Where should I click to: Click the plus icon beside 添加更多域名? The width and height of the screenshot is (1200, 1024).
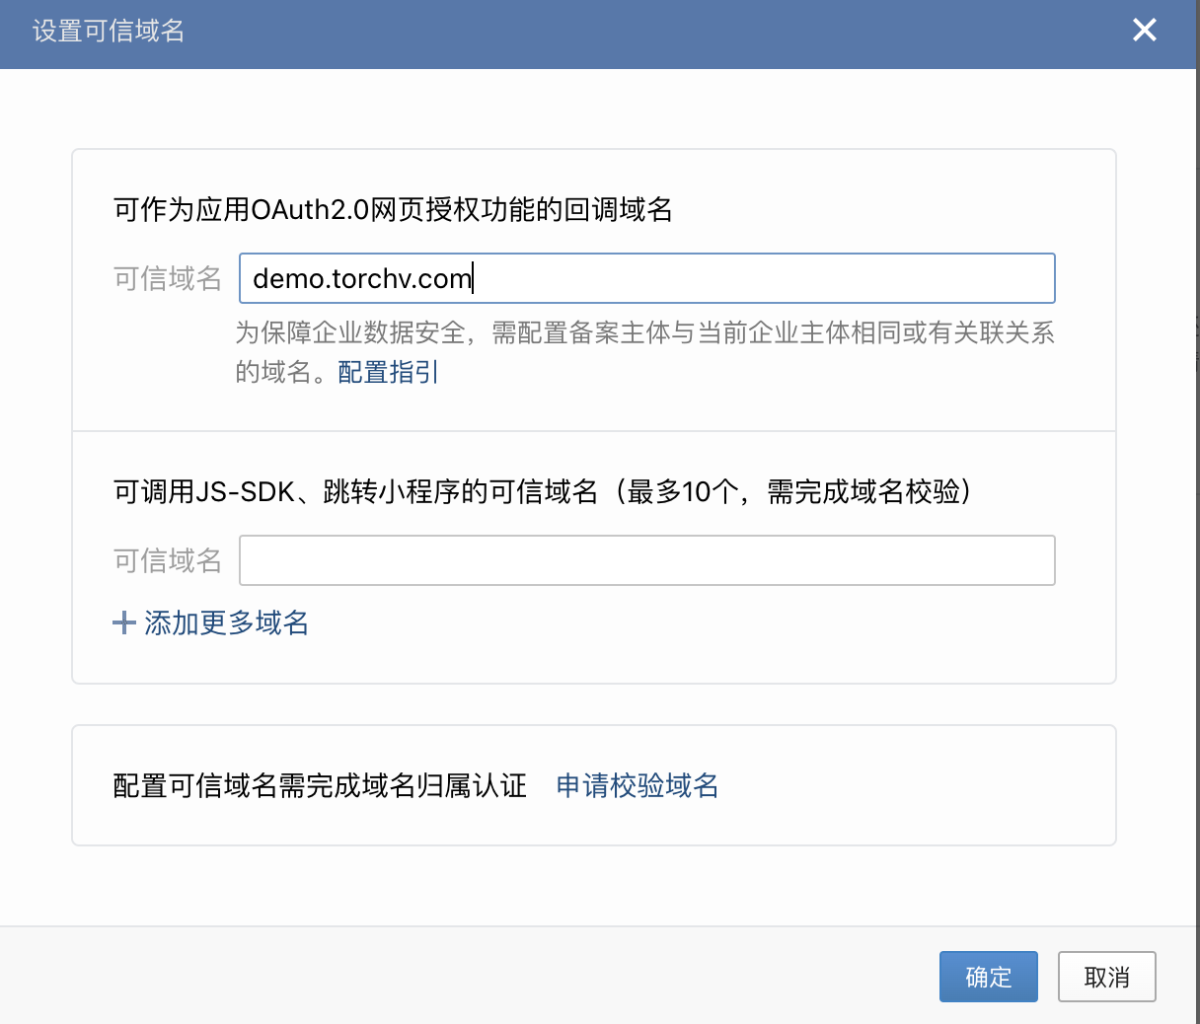coord(124,622)
